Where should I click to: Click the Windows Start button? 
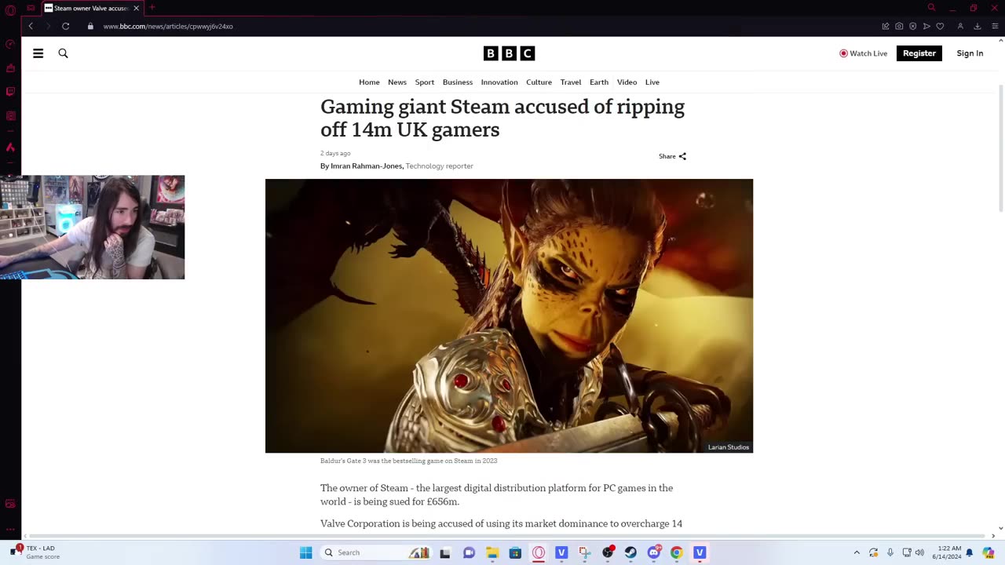click(305, 552)
